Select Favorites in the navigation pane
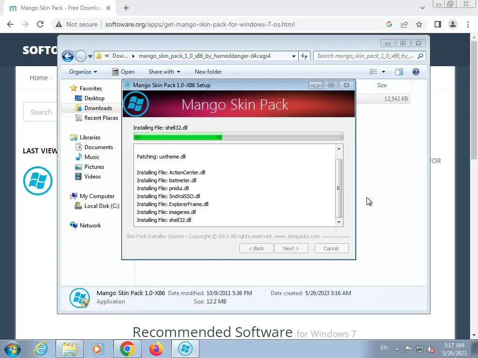 pos(91,88)
